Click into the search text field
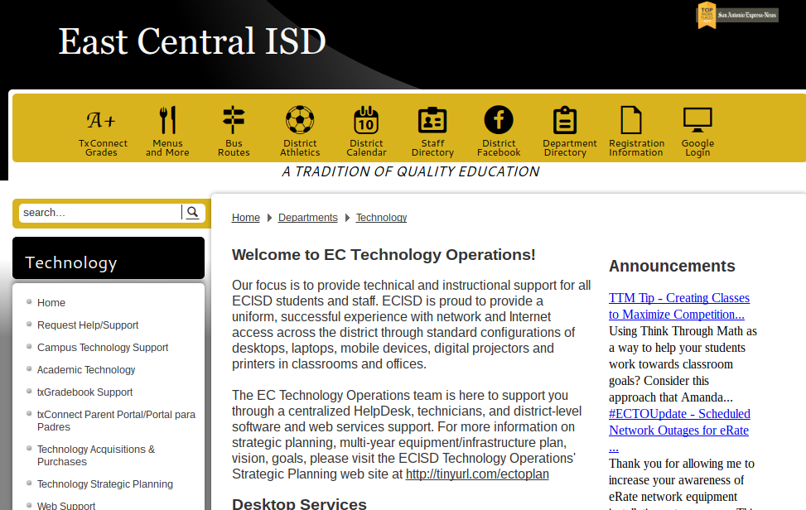 click(99, 213)
